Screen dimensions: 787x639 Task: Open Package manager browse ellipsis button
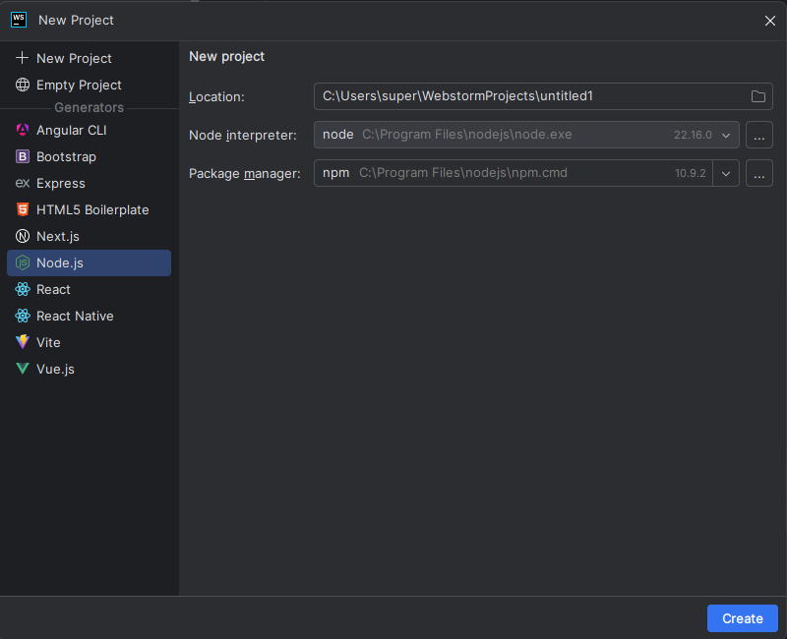(758, 174)
